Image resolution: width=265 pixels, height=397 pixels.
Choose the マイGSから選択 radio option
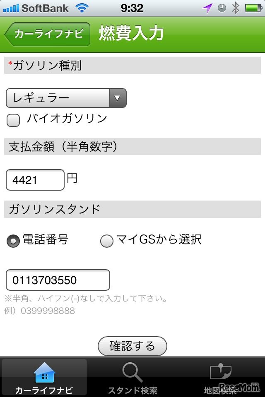pos(107,241)
